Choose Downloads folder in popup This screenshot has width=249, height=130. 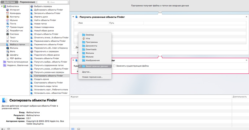[95, 50]
